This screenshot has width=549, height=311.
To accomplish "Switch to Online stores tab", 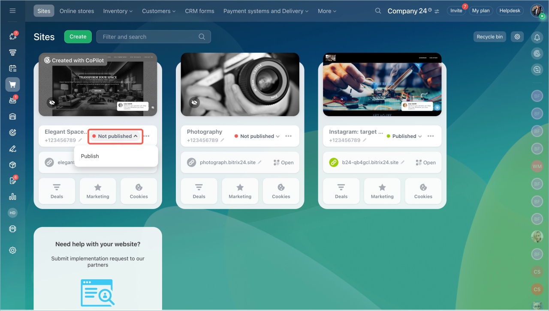I will [x=77, y=11].
